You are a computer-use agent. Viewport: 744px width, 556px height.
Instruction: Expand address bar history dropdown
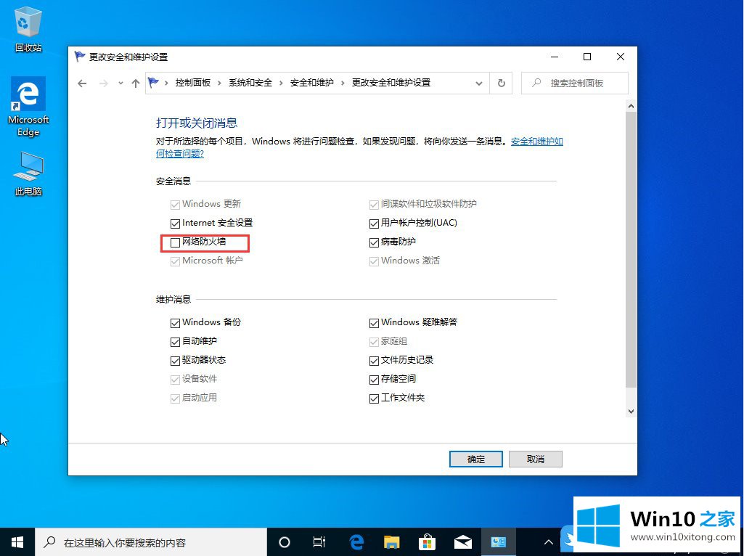[x=479, y=83]
